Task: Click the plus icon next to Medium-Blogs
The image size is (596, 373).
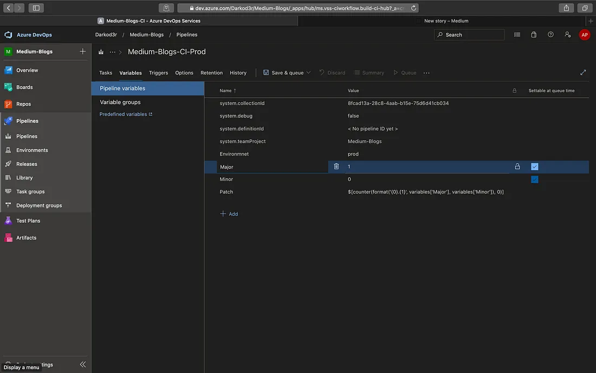Action: coord(82,52)
